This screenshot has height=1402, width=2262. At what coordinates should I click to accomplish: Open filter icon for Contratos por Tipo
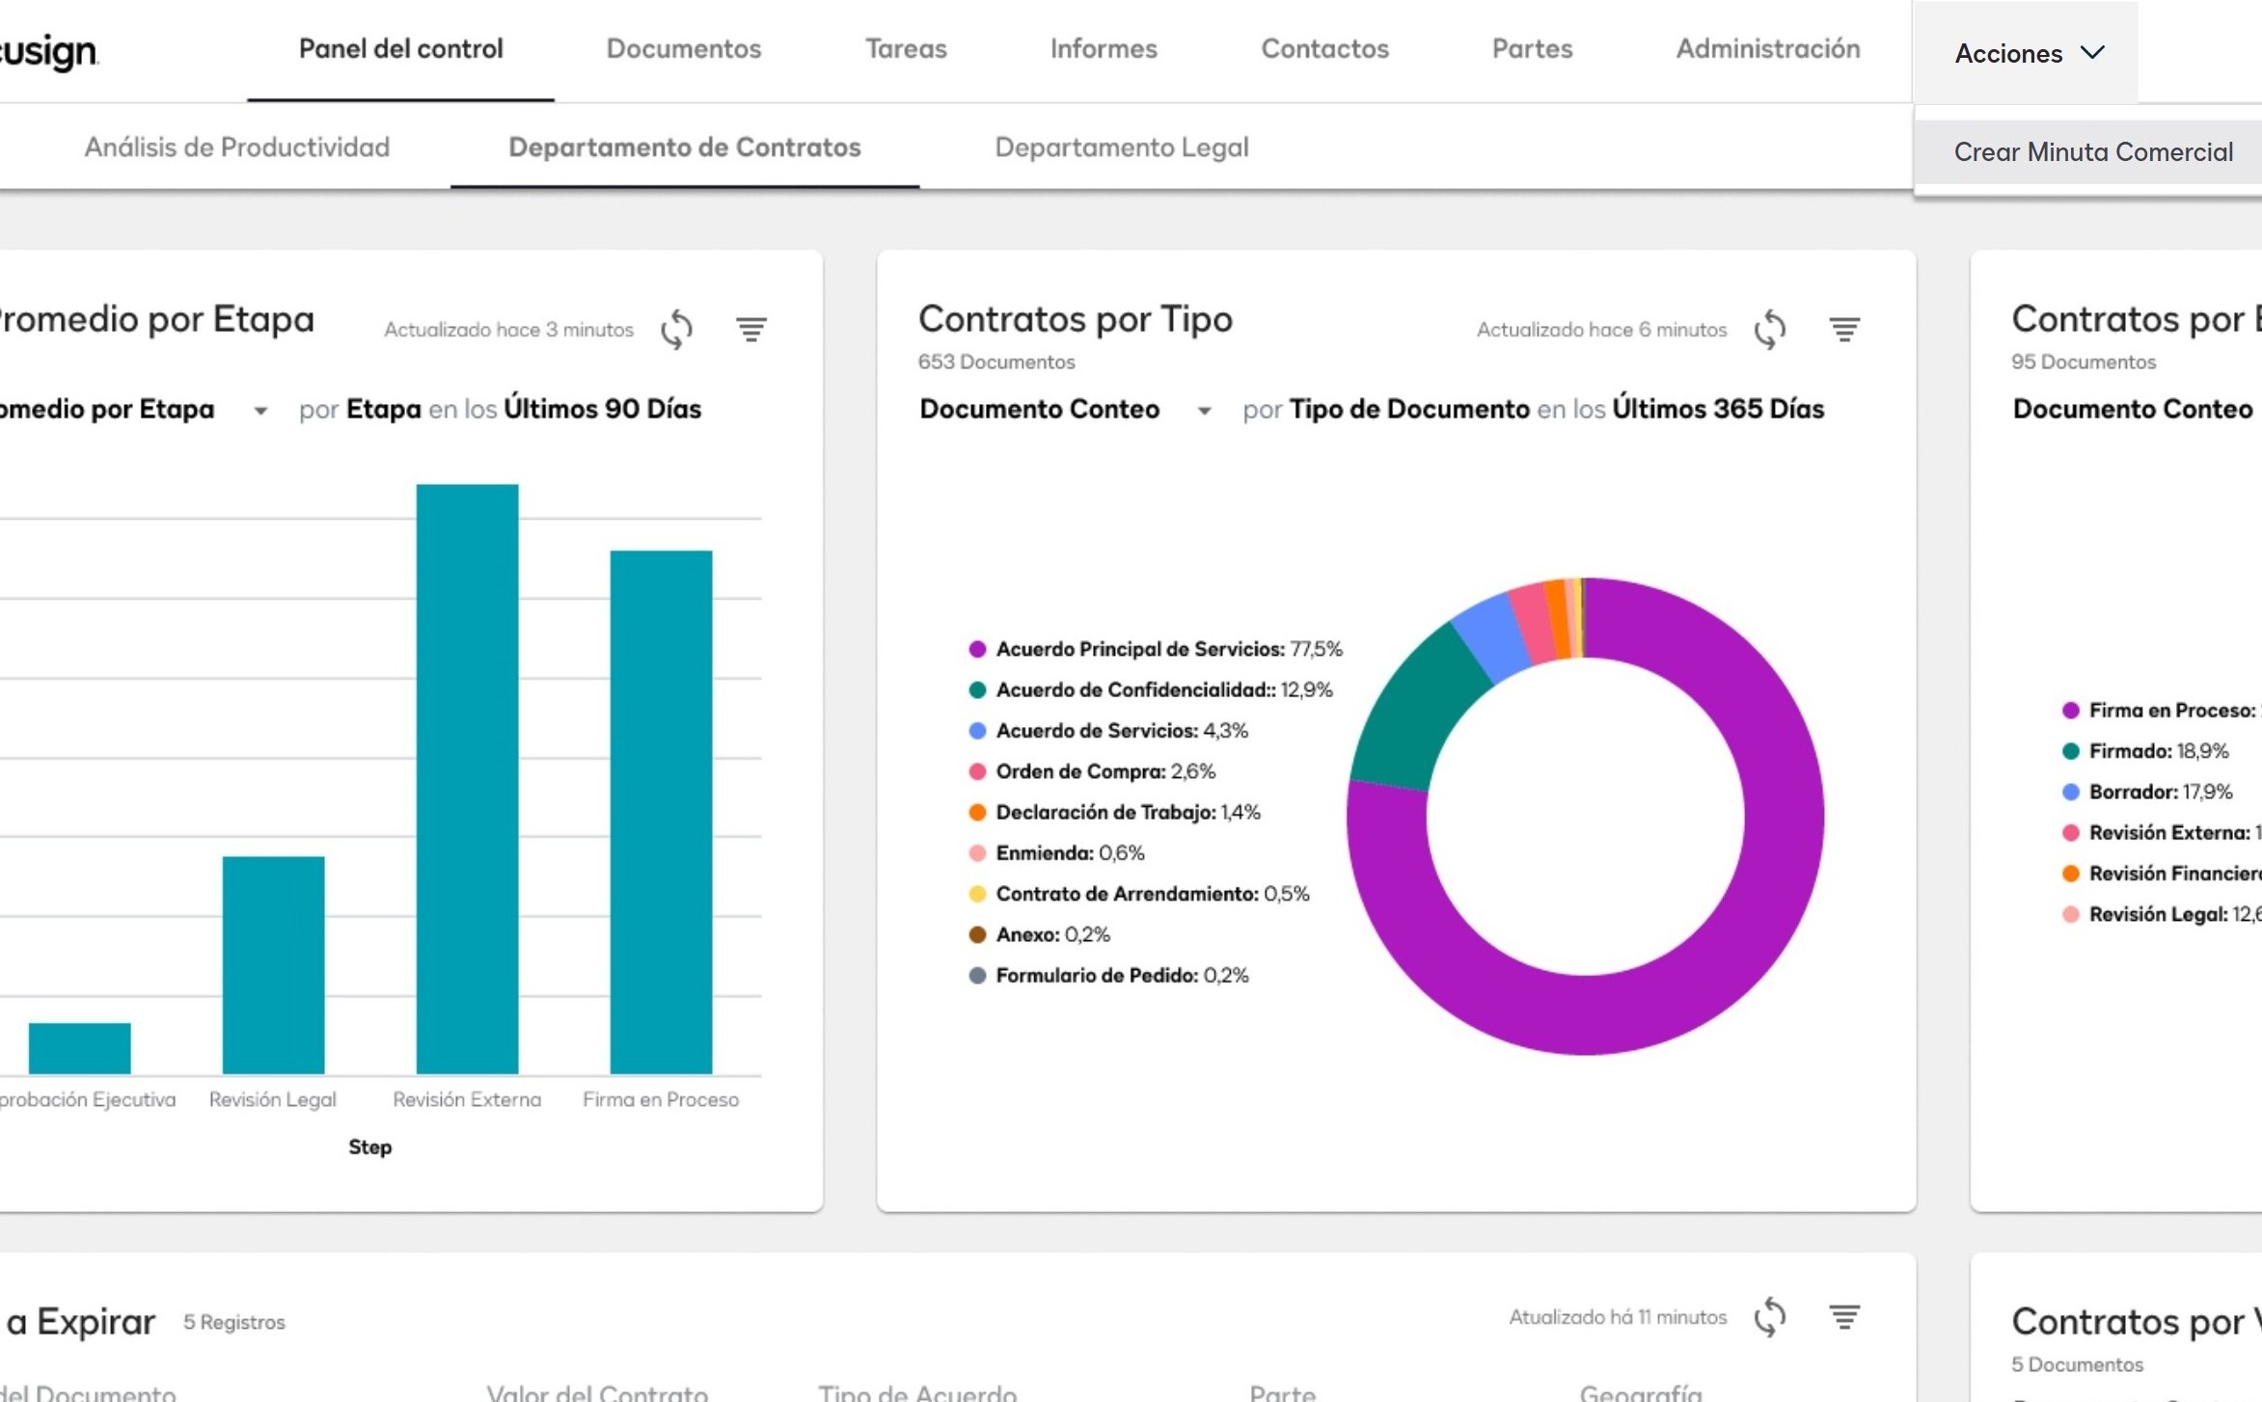1844,330
